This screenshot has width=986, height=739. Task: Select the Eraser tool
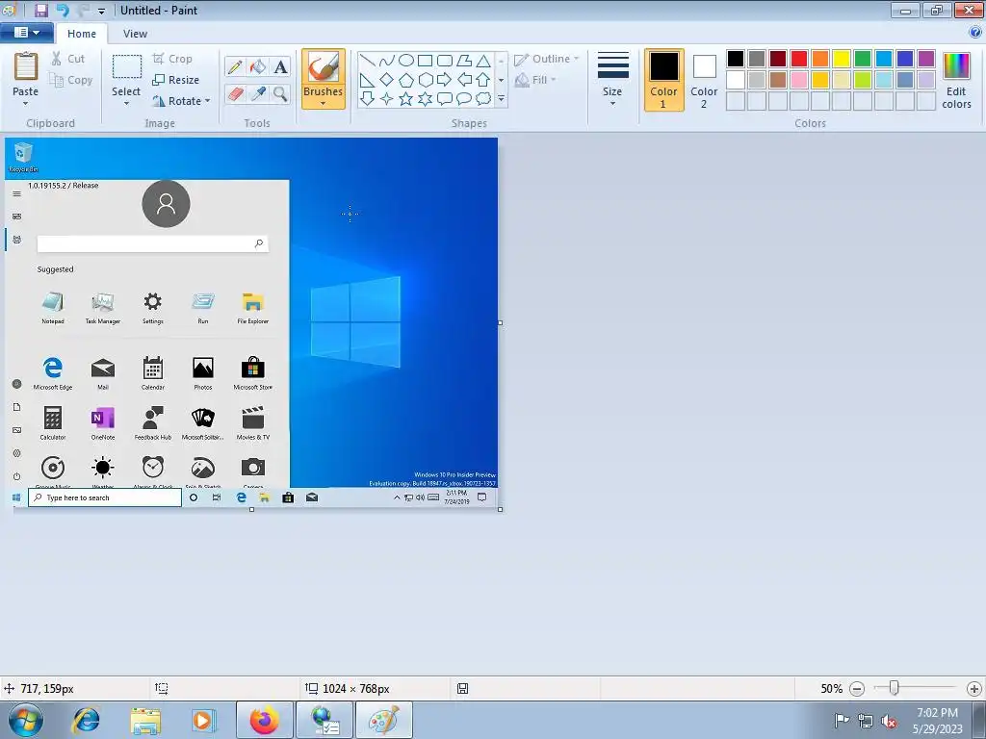coord(235,94)
